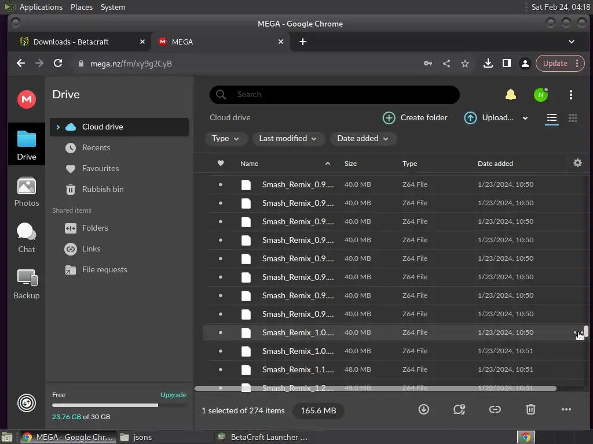
Task: Open the password key icon
Action: click(428, 64)
